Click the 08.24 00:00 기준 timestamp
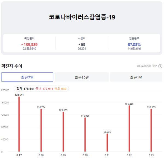The image size is (164, 158). [147, 66]
